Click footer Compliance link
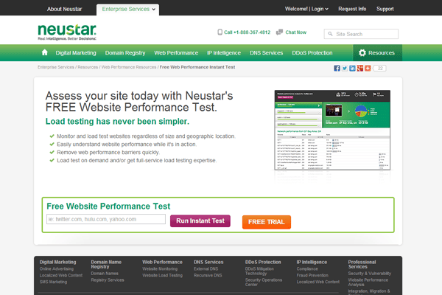This screenshot has width=442, height=295. (x=307, y=268)
